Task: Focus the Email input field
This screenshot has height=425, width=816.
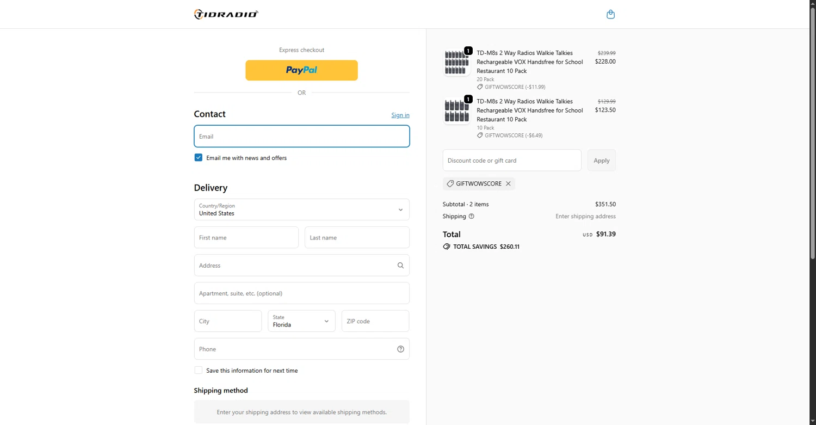Action: click(301, 137)
